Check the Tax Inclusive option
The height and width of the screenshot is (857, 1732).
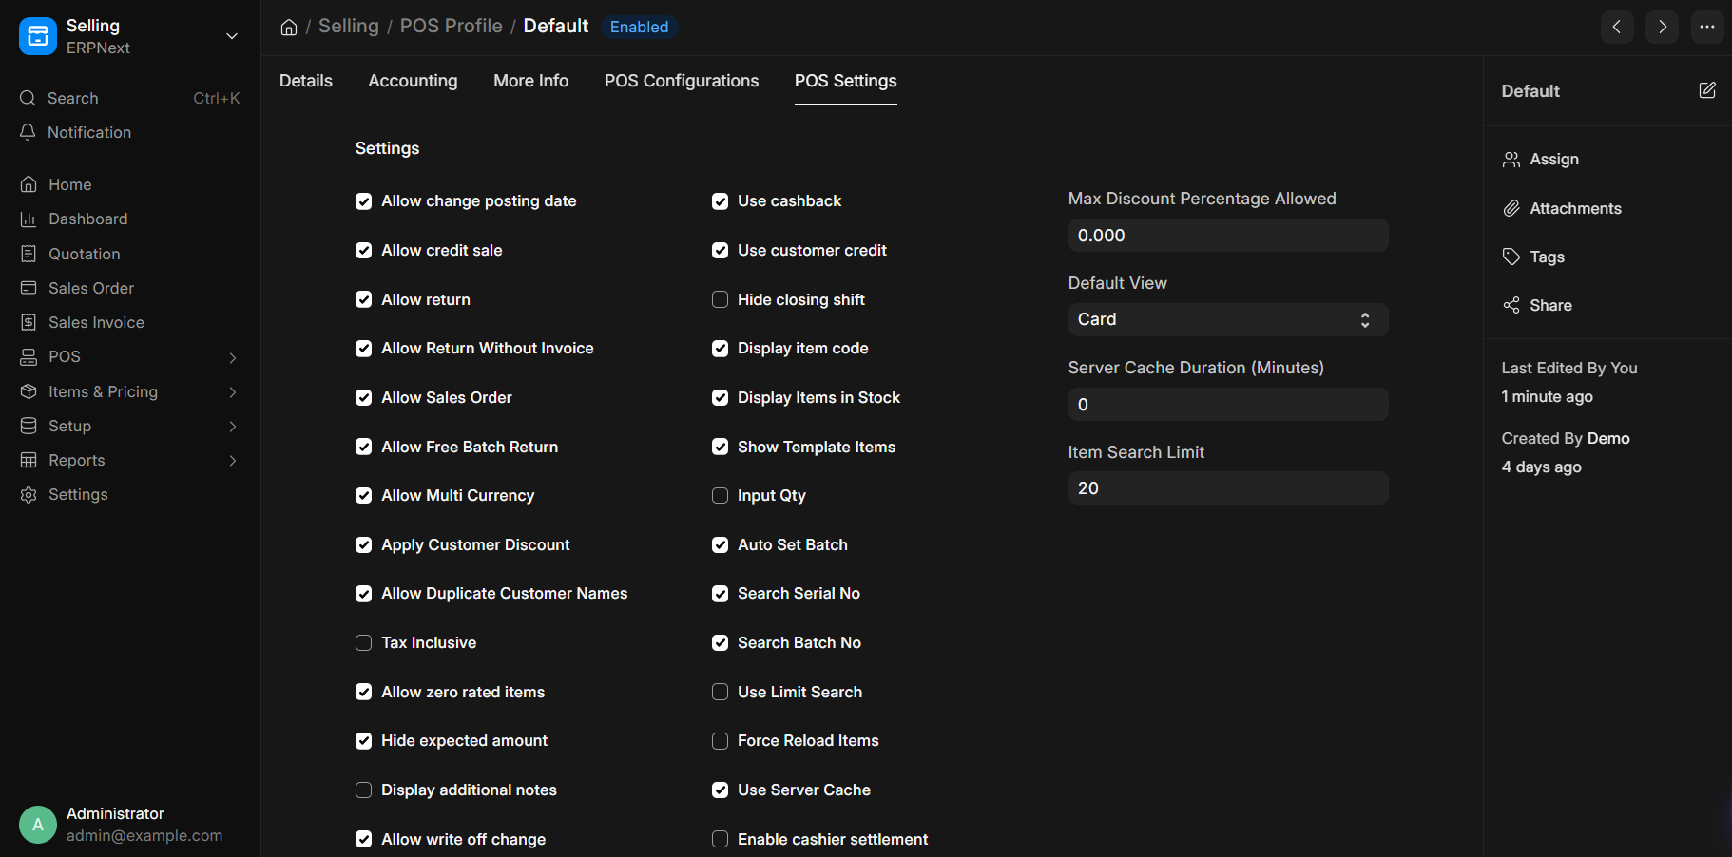click(x=363, y=643)
